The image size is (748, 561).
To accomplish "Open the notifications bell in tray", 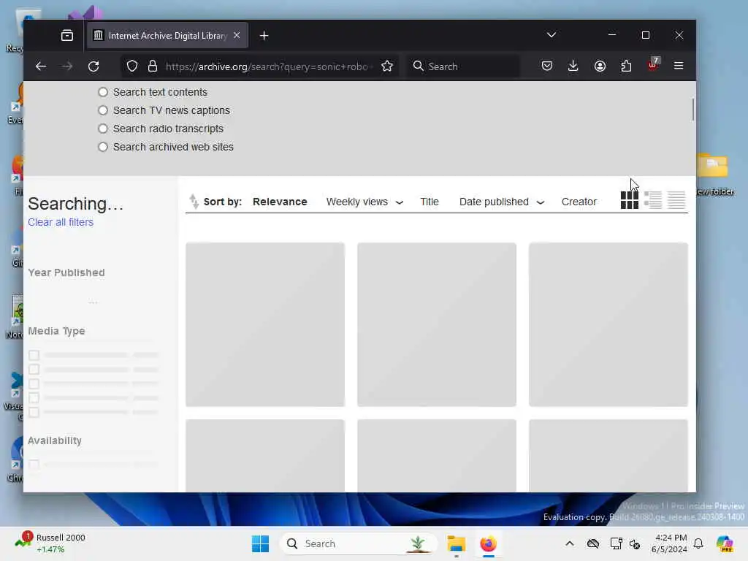I will [x=698, y=543].
